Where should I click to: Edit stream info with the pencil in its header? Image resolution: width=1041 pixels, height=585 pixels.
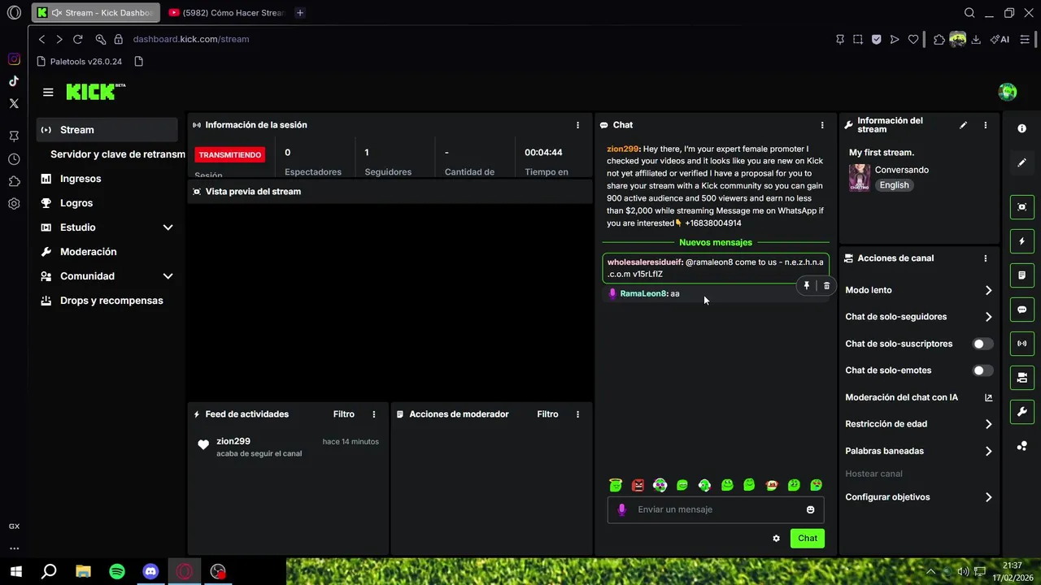pos(963,125)
